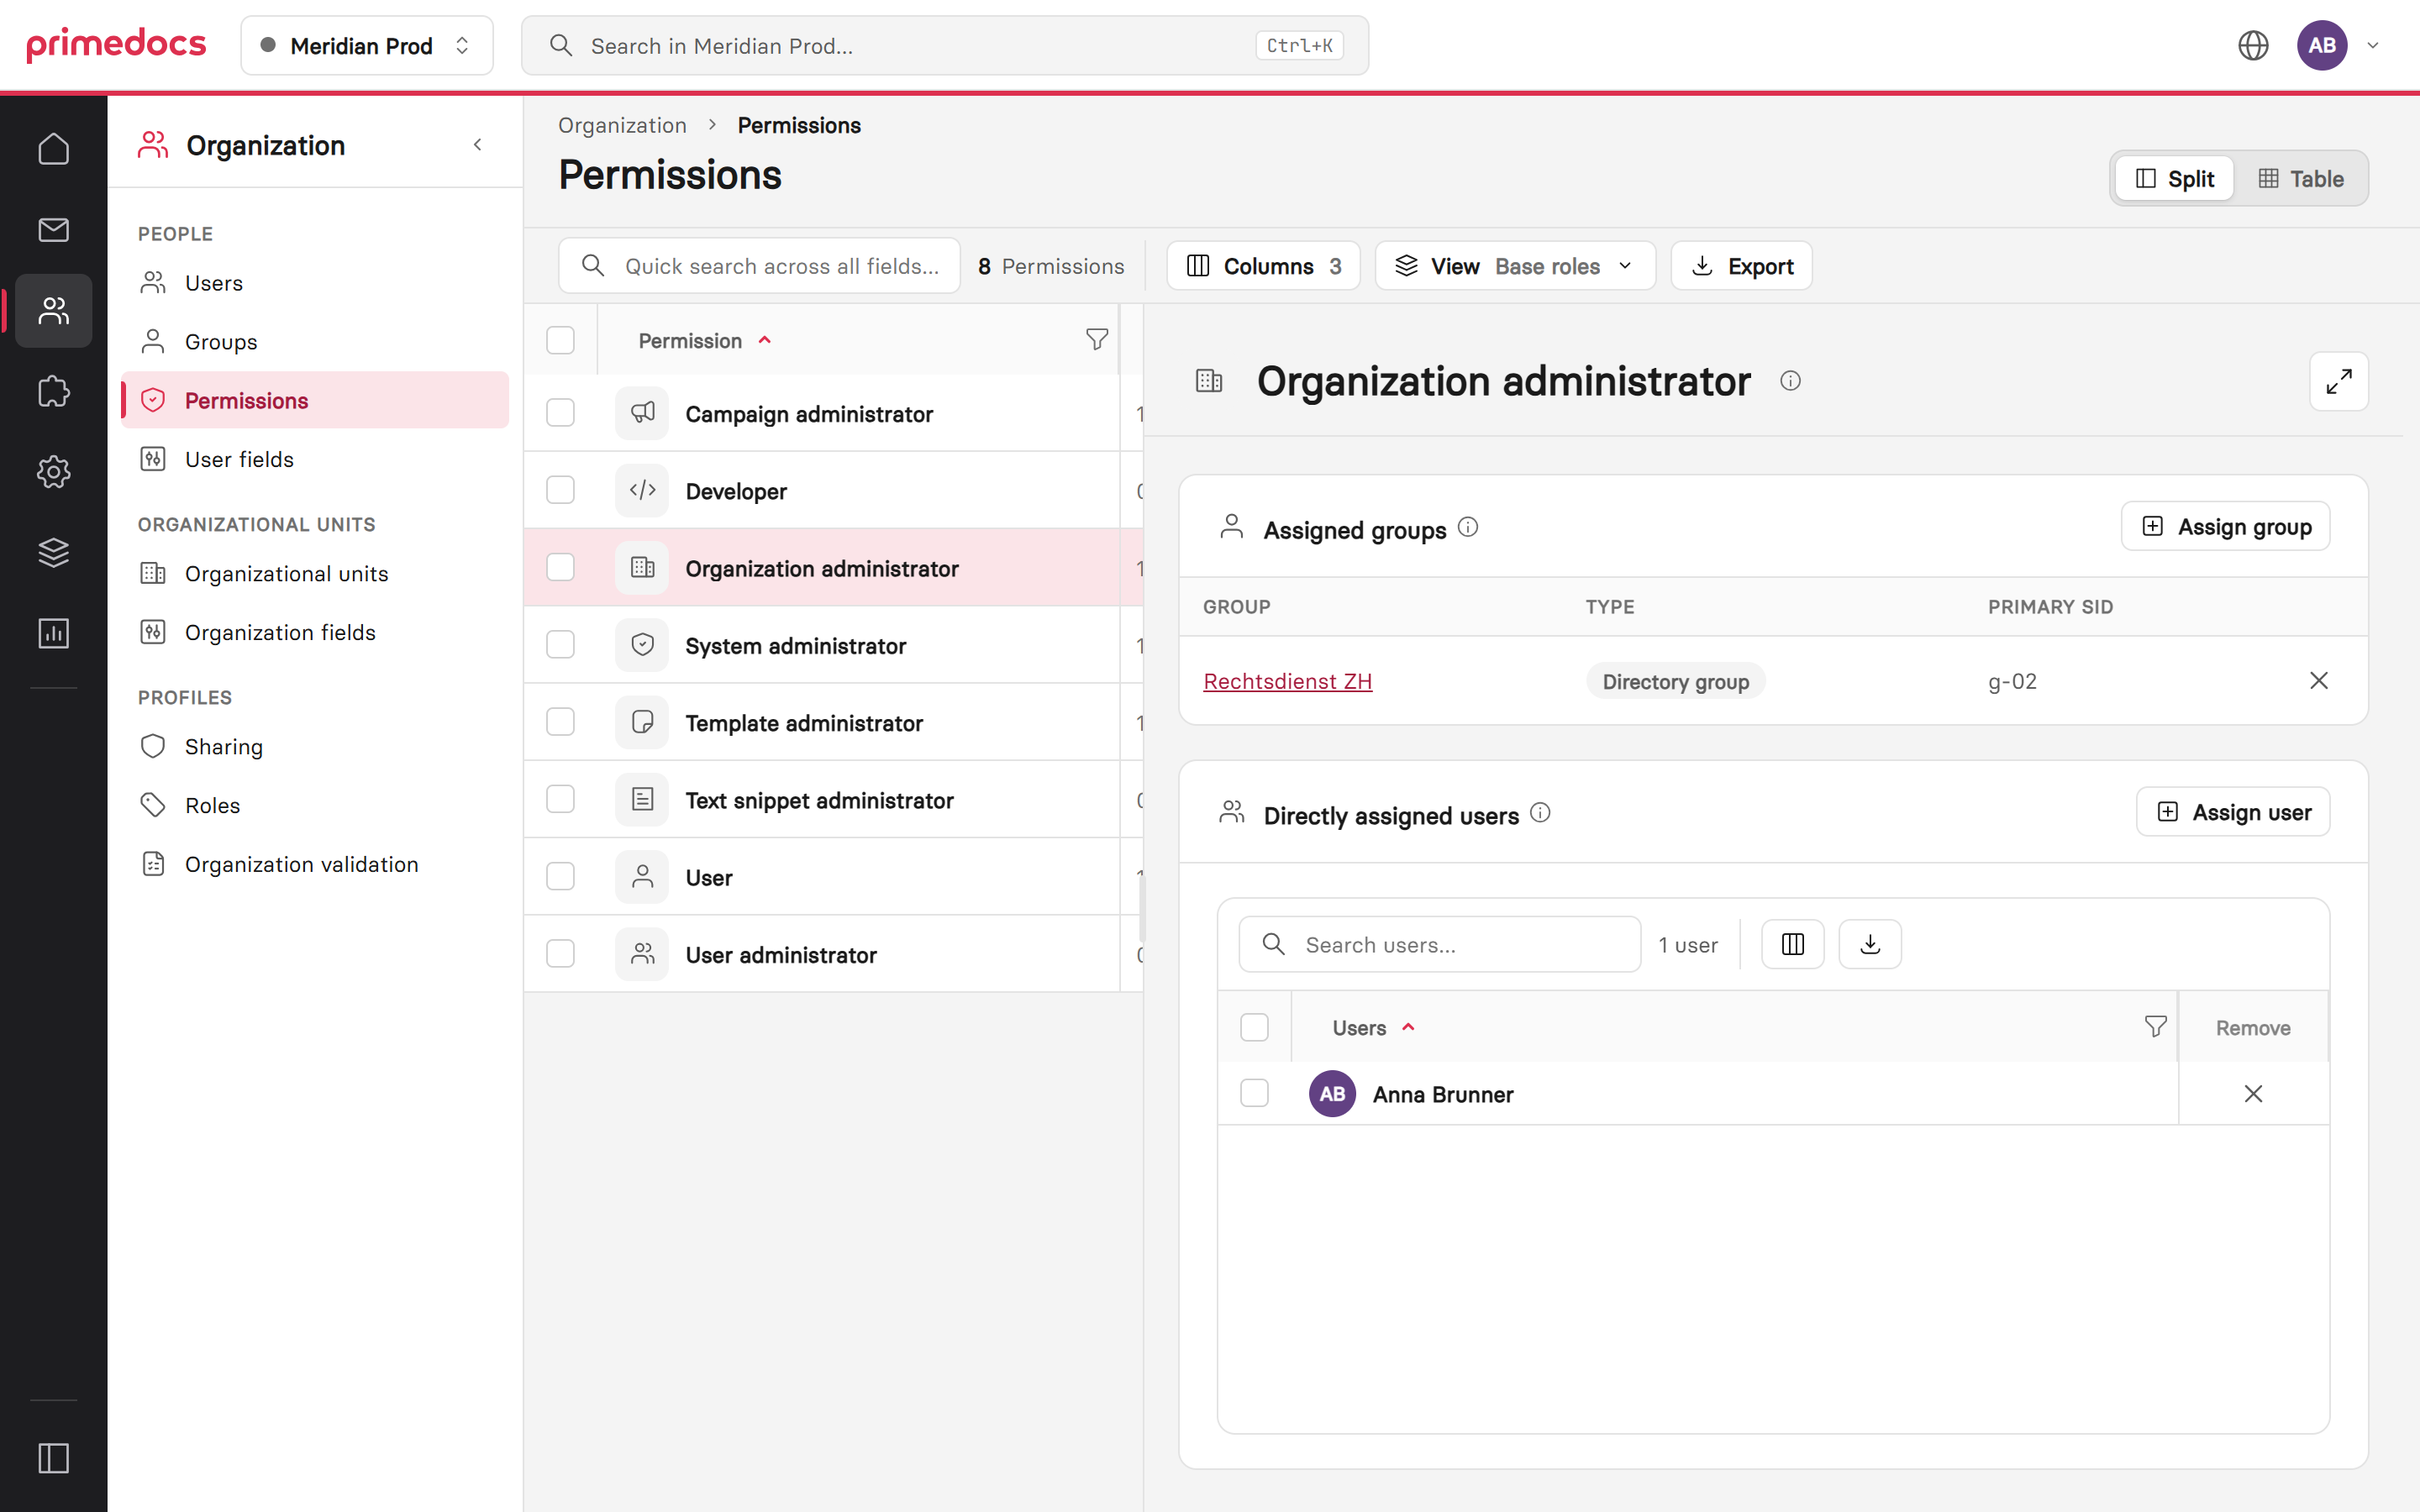The image size is (2420, 1512).
Task: Open the layers stack icon in rail
Action: point(53,552)
